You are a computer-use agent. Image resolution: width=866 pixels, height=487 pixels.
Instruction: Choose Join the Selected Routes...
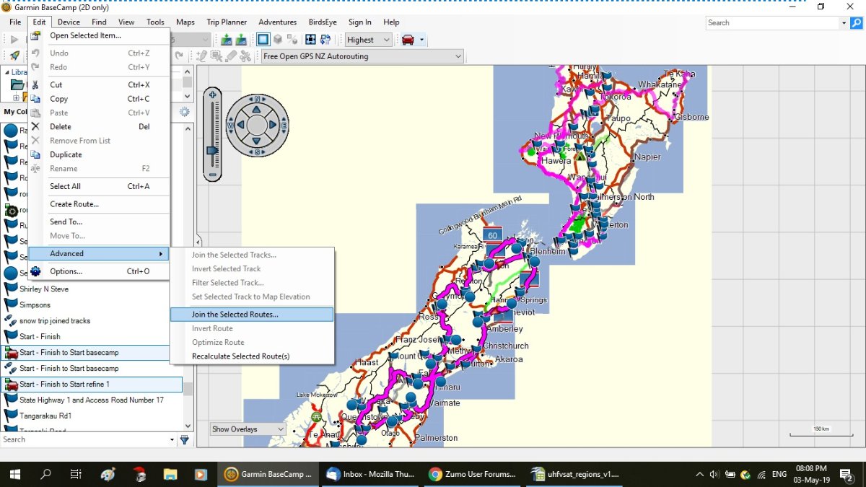[252, 315]
